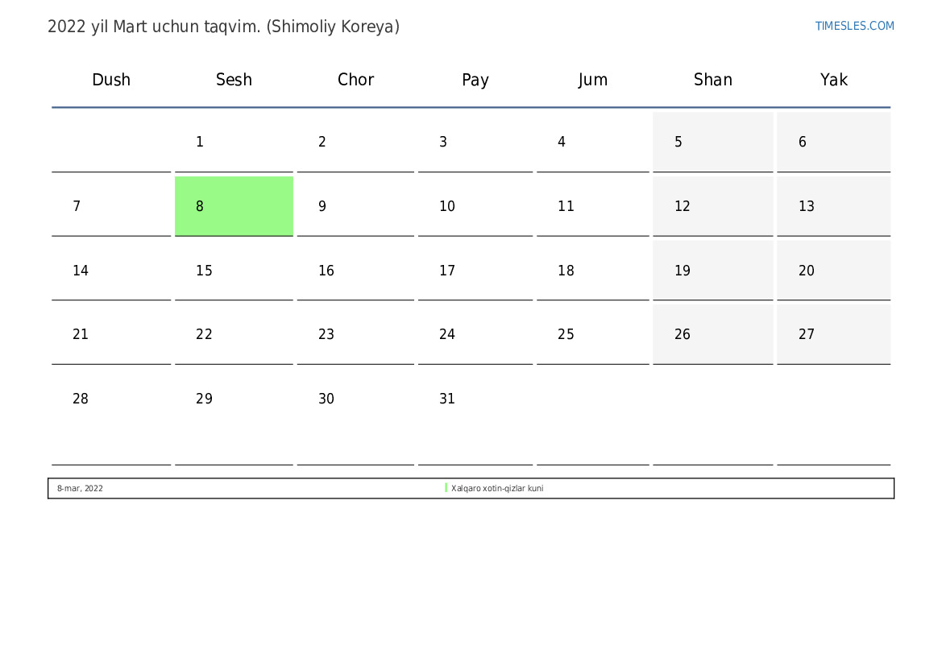Select Sunday date 6
Image resolution: width=942 pixels, height=666 pixels.
834,142
